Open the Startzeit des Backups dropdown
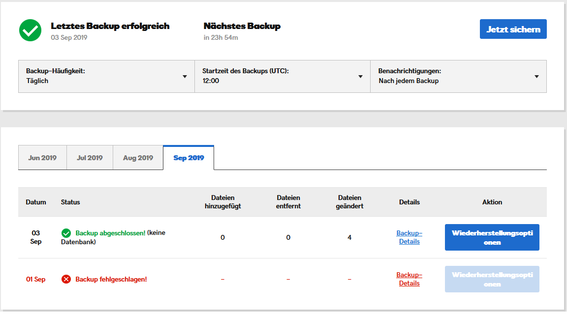 coord(283,77)
